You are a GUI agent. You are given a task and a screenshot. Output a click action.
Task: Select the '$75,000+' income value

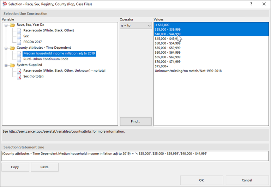pos(162,66)
